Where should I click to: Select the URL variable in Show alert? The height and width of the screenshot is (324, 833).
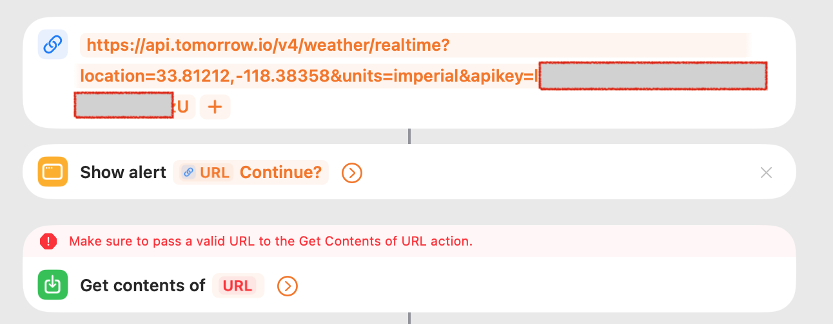[206, 172]
